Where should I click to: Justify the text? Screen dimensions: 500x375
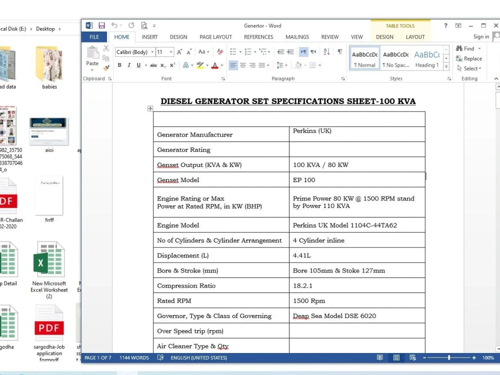[x=262, y=65]
